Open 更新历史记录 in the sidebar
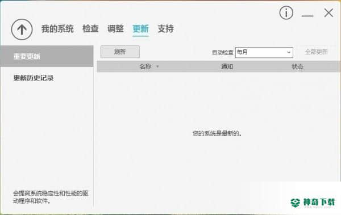Image resolution: width=341 pixels, height=215 pixels. click(34, 78)
